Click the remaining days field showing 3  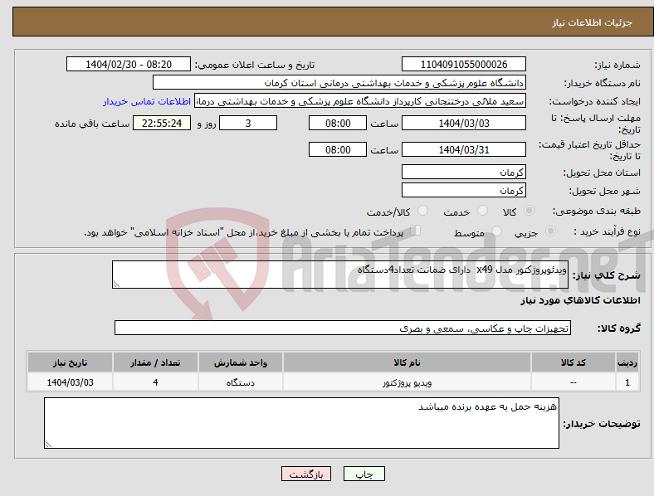pyautogui.click(x=248, y=123)
